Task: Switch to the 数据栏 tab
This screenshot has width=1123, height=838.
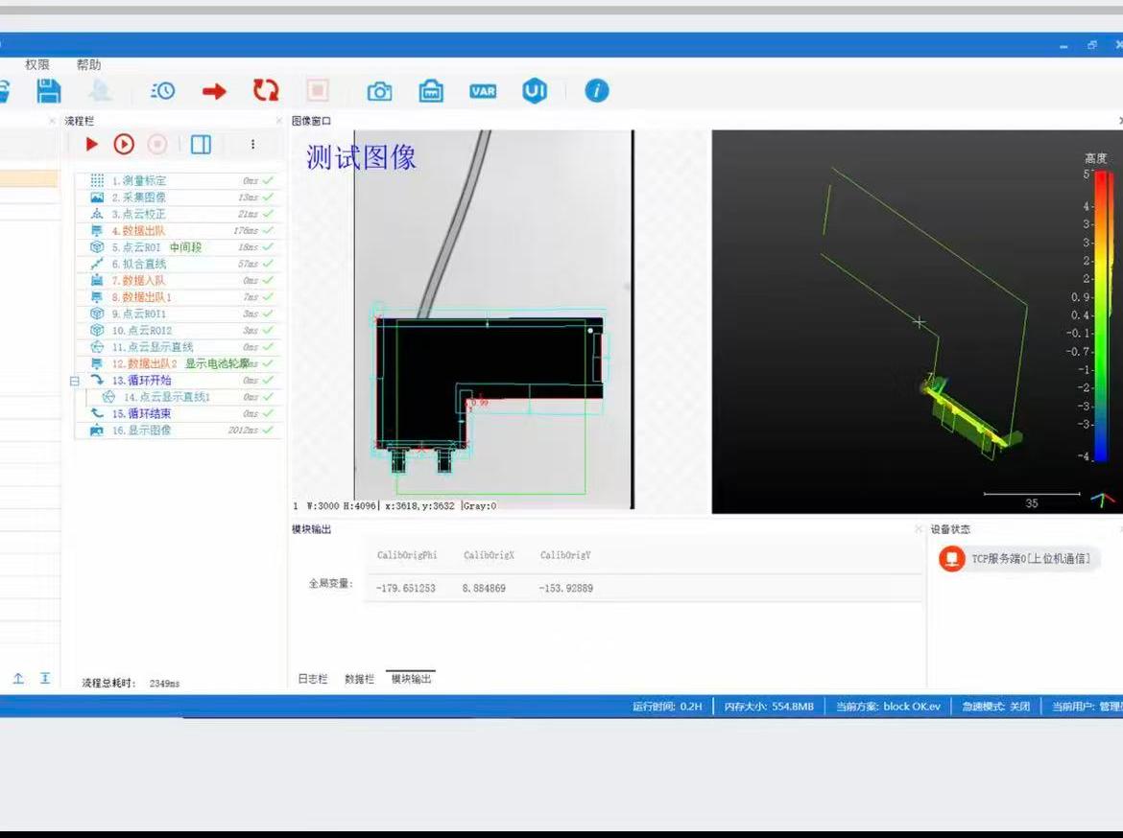Action: (x=359, y=679)
